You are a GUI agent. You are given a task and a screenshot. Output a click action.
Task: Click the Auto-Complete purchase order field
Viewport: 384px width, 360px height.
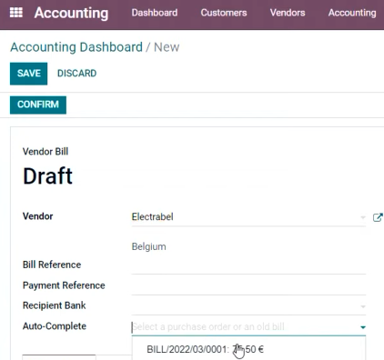tap(245, 327)
